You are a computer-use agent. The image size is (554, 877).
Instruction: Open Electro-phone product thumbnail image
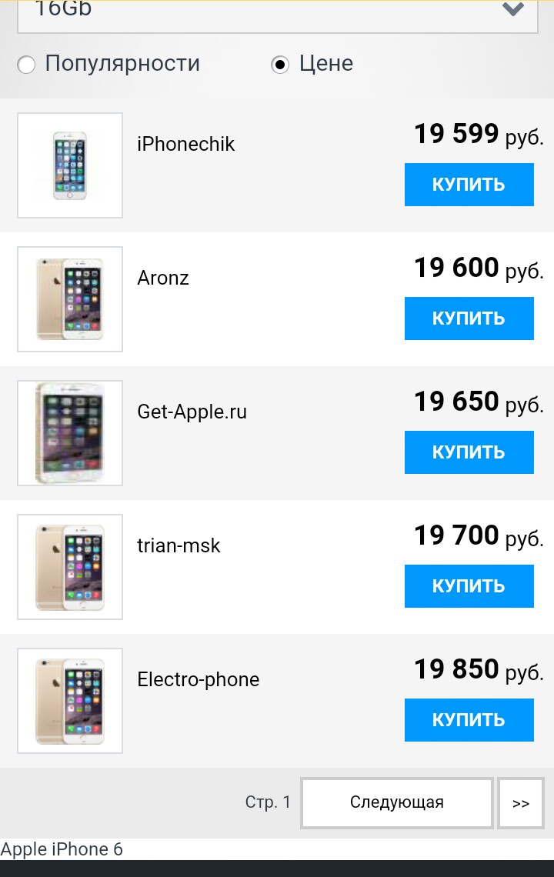70,701
